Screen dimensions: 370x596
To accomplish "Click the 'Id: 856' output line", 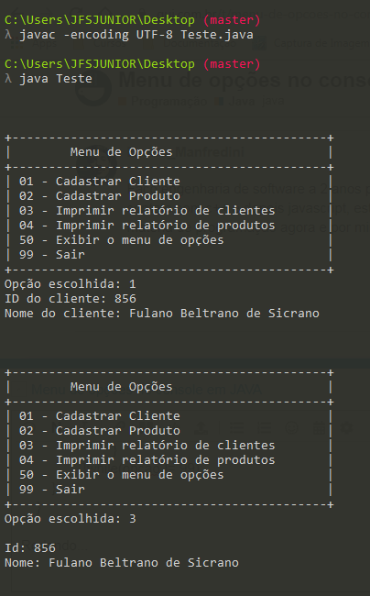I will click(30, 548).
